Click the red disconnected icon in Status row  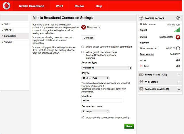click(178, 37)
